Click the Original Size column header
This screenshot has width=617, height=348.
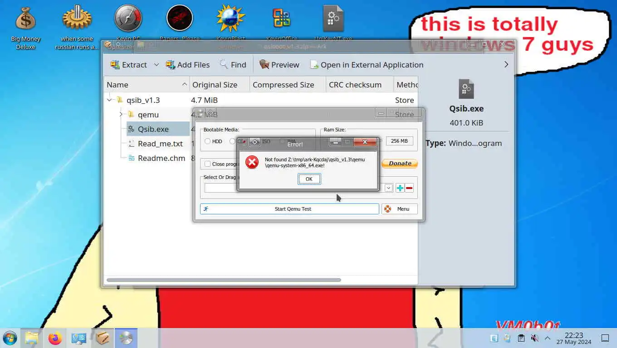click(220, 85)
